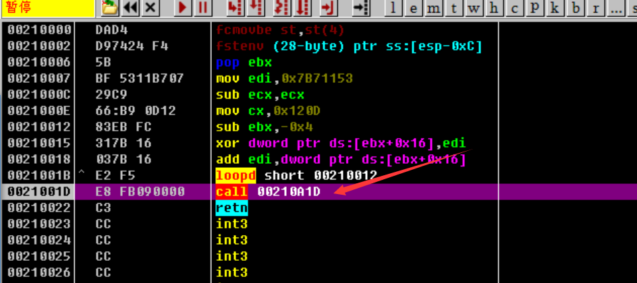The height and width of the screenshot is (283, 637).
Task: Click 'mov edi,0x7B71153' instruction
Action: 284,78
